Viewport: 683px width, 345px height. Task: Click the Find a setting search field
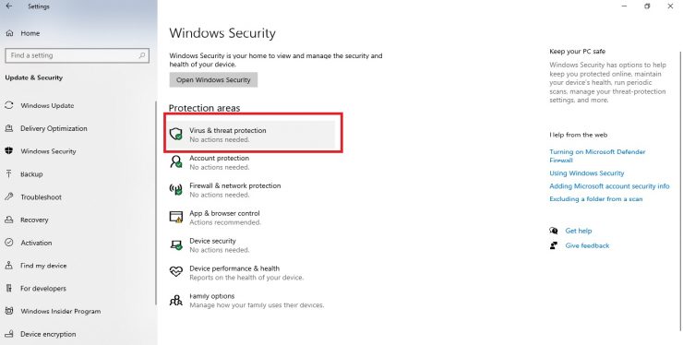[78, 55]
